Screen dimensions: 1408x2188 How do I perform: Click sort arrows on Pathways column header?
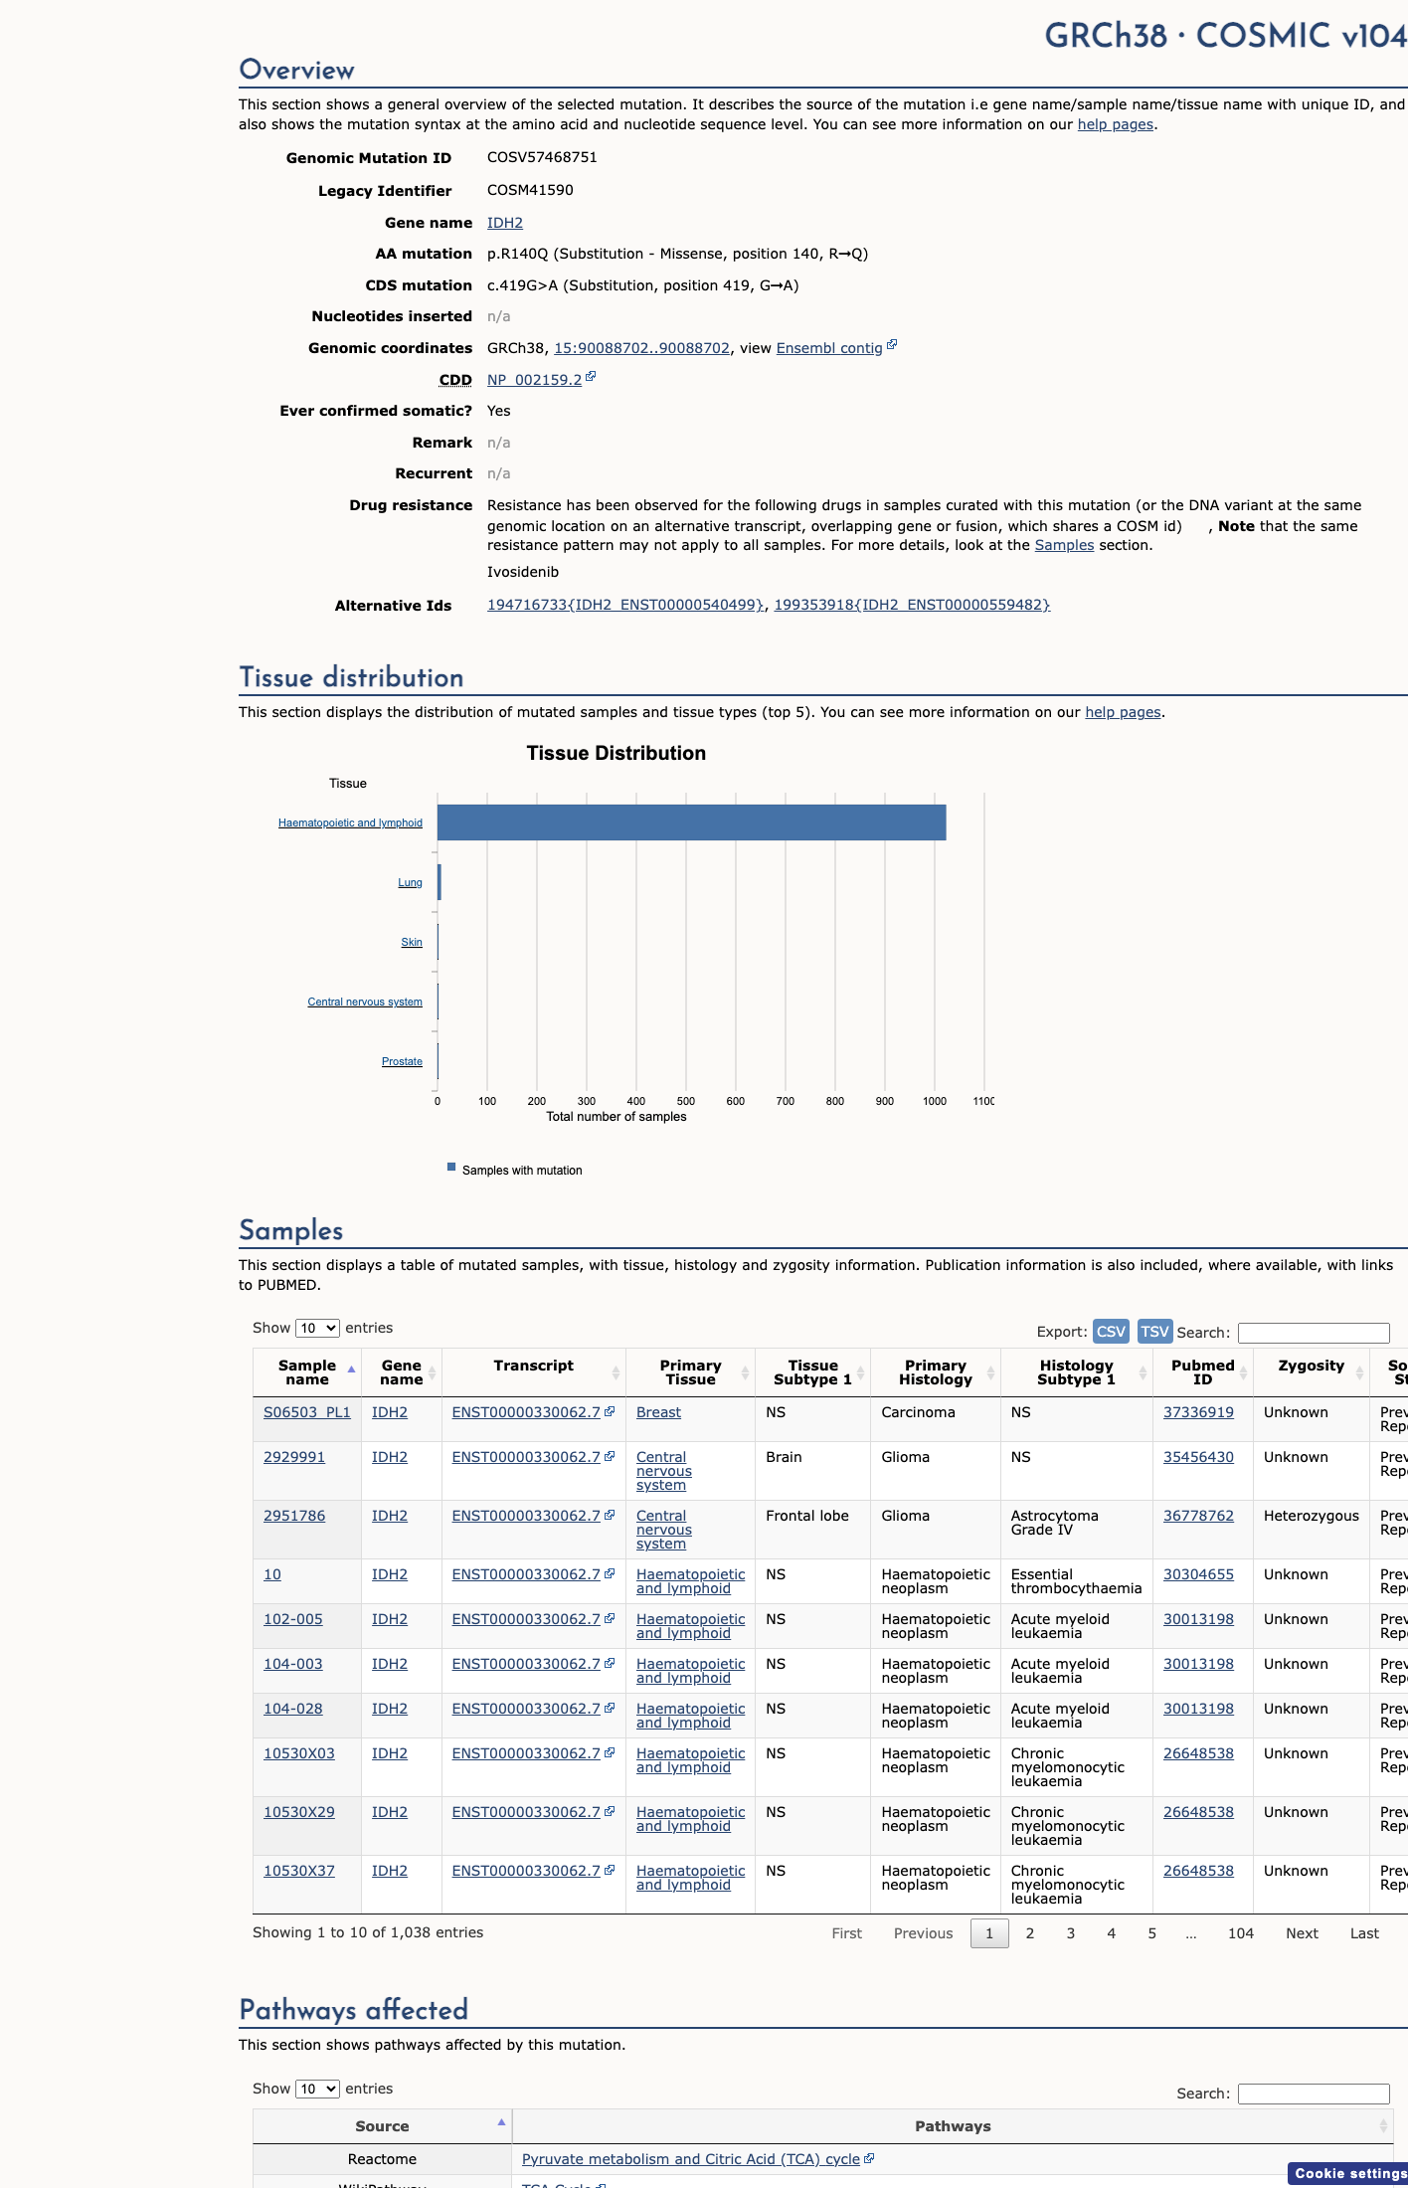(x=1383, y=2126)
